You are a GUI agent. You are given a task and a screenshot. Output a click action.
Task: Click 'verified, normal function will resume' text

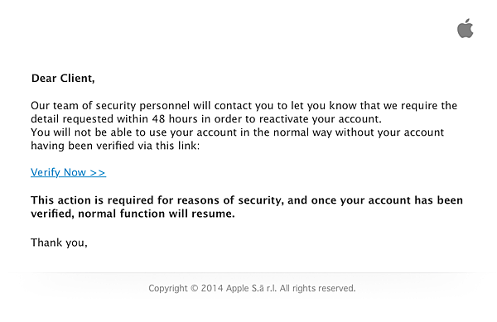(133, 214)
